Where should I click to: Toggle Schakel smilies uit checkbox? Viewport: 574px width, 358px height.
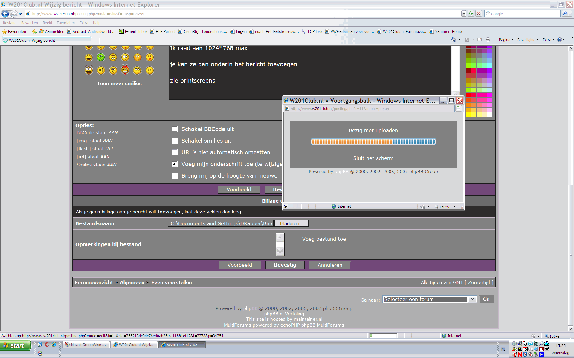pyautogui.click(x=175, y=141)
